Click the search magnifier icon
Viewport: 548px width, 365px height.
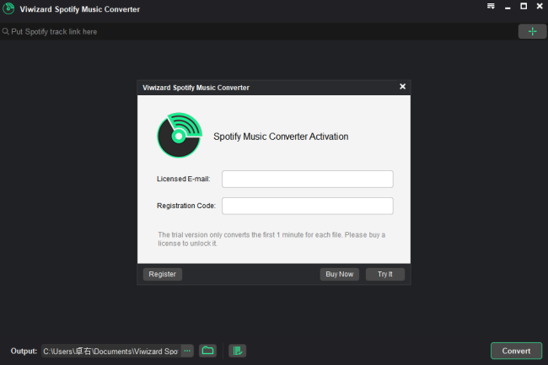5,32
